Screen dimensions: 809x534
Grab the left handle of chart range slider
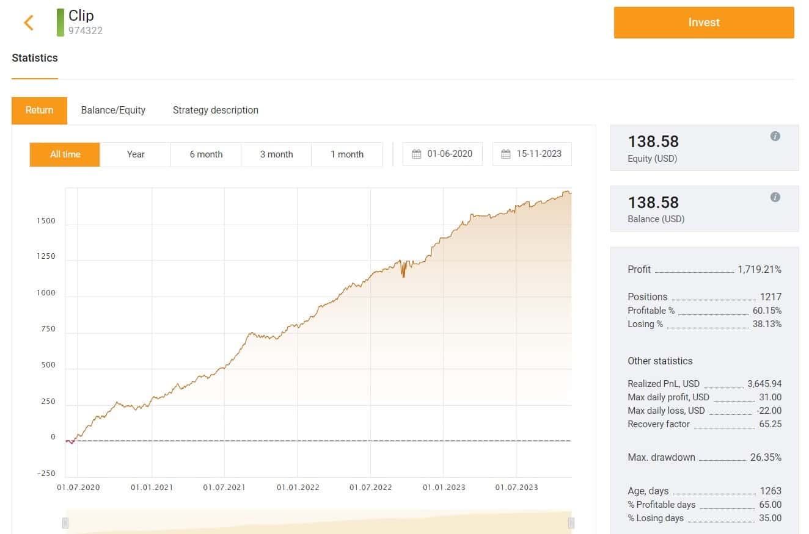click(65, 523)
